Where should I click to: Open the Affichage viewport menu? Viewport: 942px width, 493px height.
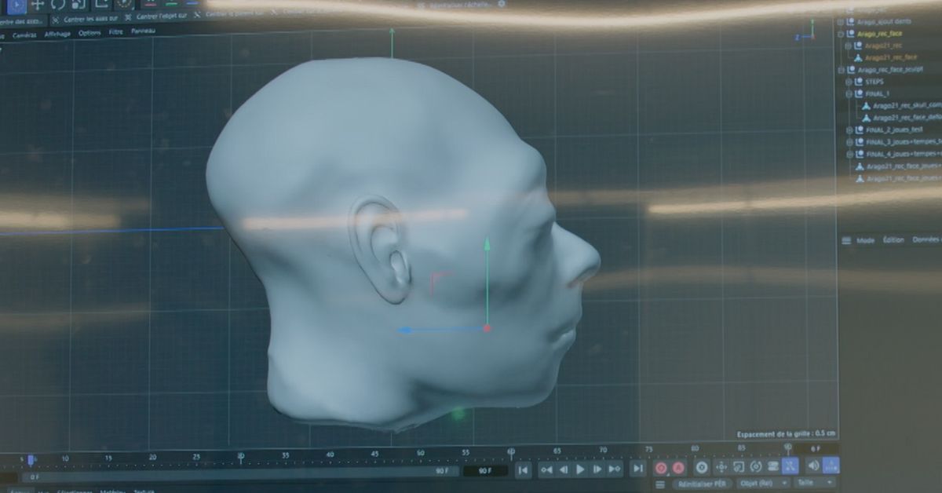[x=57, y=34]
